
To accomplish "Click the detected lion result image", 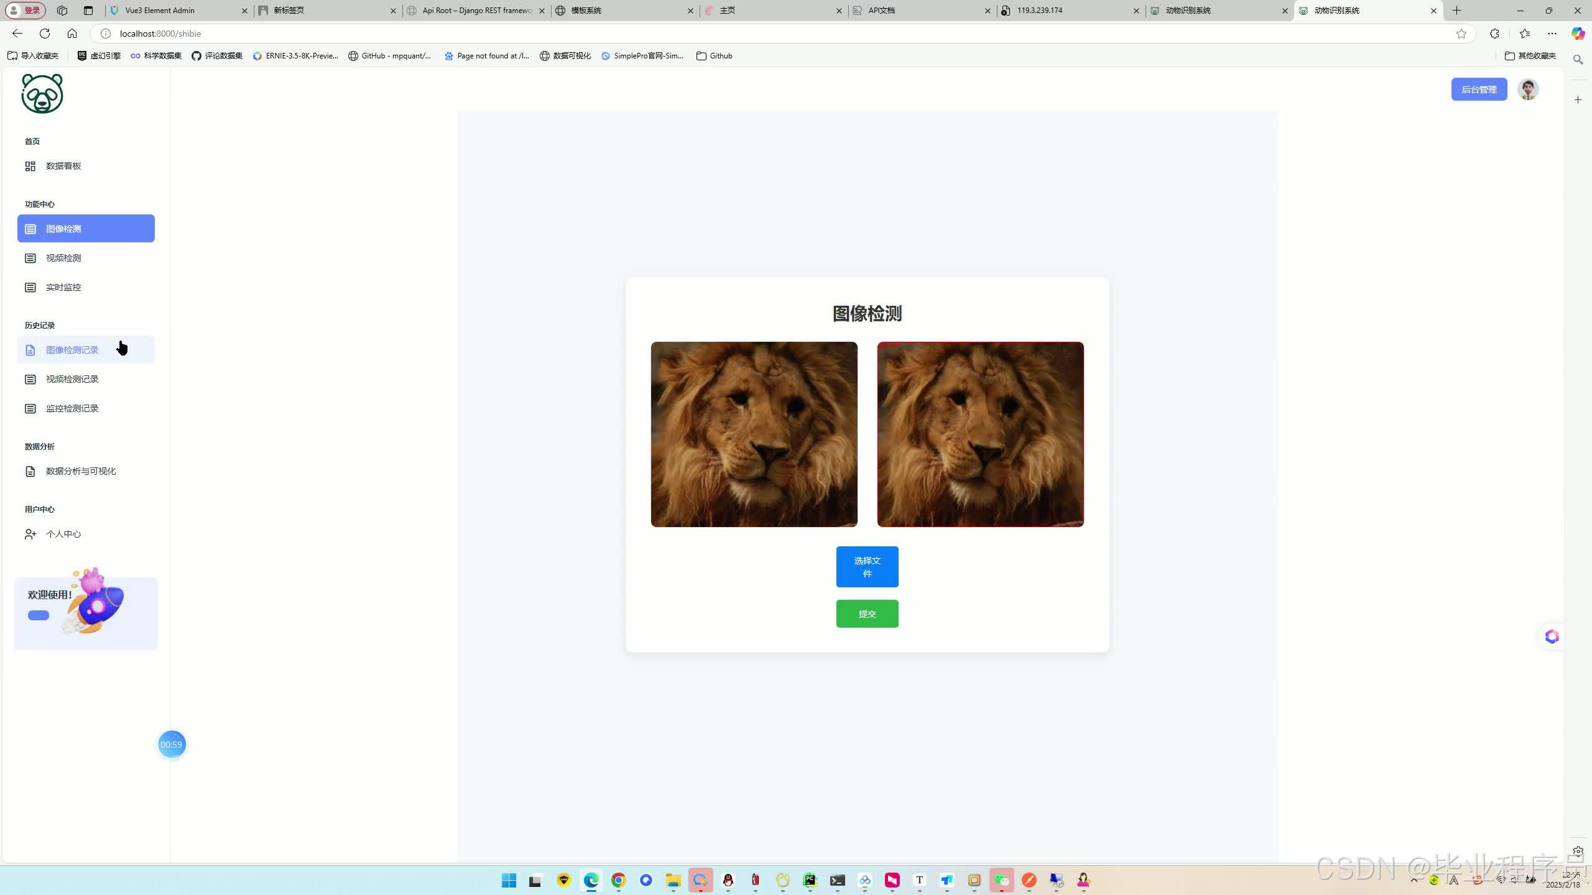I will [x=980, y=434].
